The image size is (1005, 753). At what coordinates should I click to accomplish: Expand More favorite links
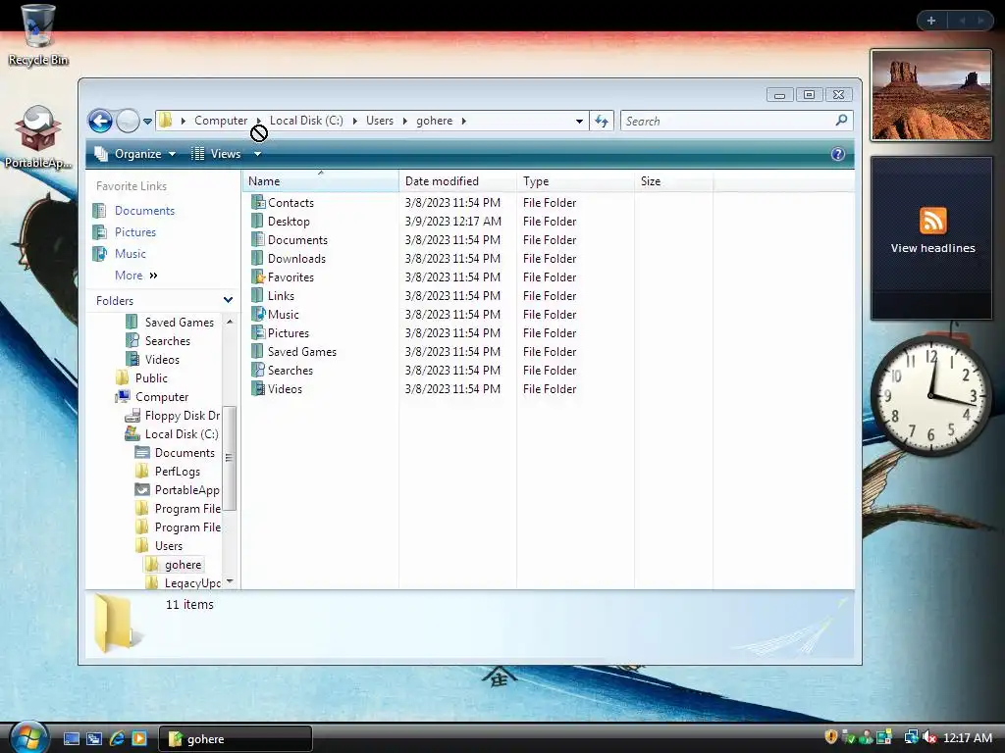(x=135, y=276)
